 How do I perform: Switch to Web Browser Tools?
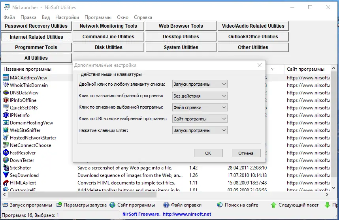click(x=181, y=26)
